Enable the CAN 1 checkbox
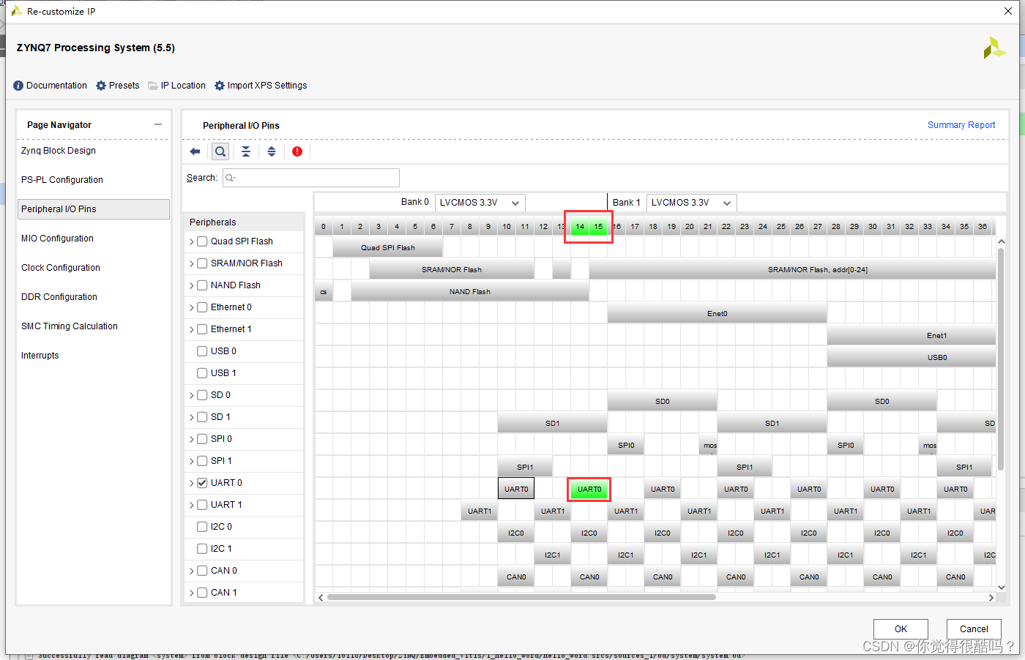This screenshot has height=660, width=1025. click(x=202, y=593)
